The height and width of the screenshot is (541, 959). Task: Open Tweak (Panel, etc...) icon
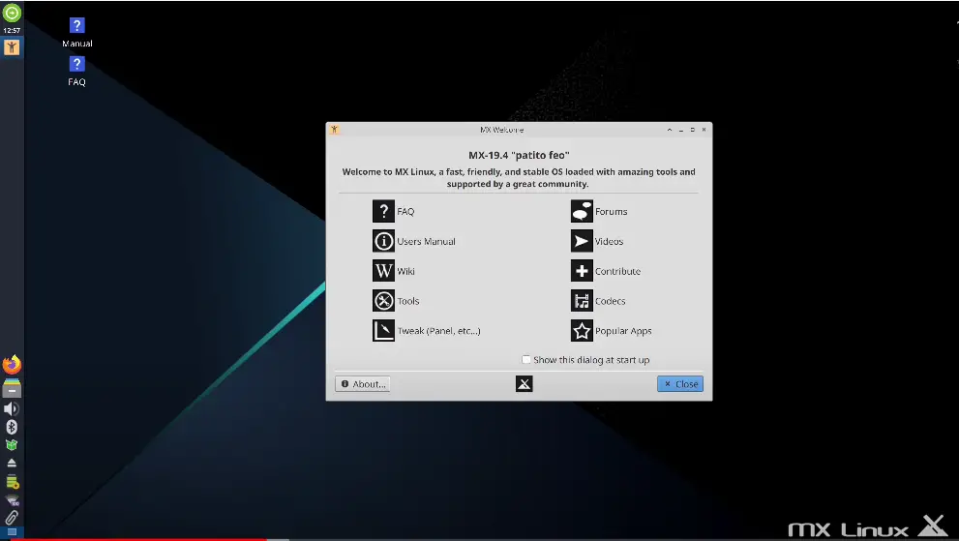point(383,330)
